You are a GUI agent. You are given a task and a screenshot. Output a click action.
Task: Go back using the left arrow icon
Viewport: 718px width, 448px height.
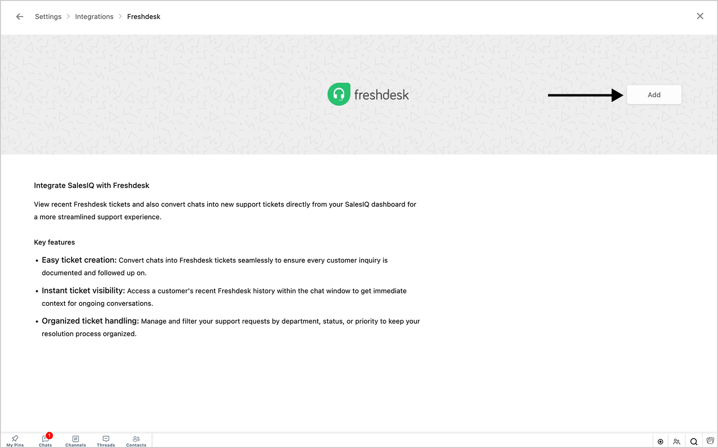click(19, 17)
